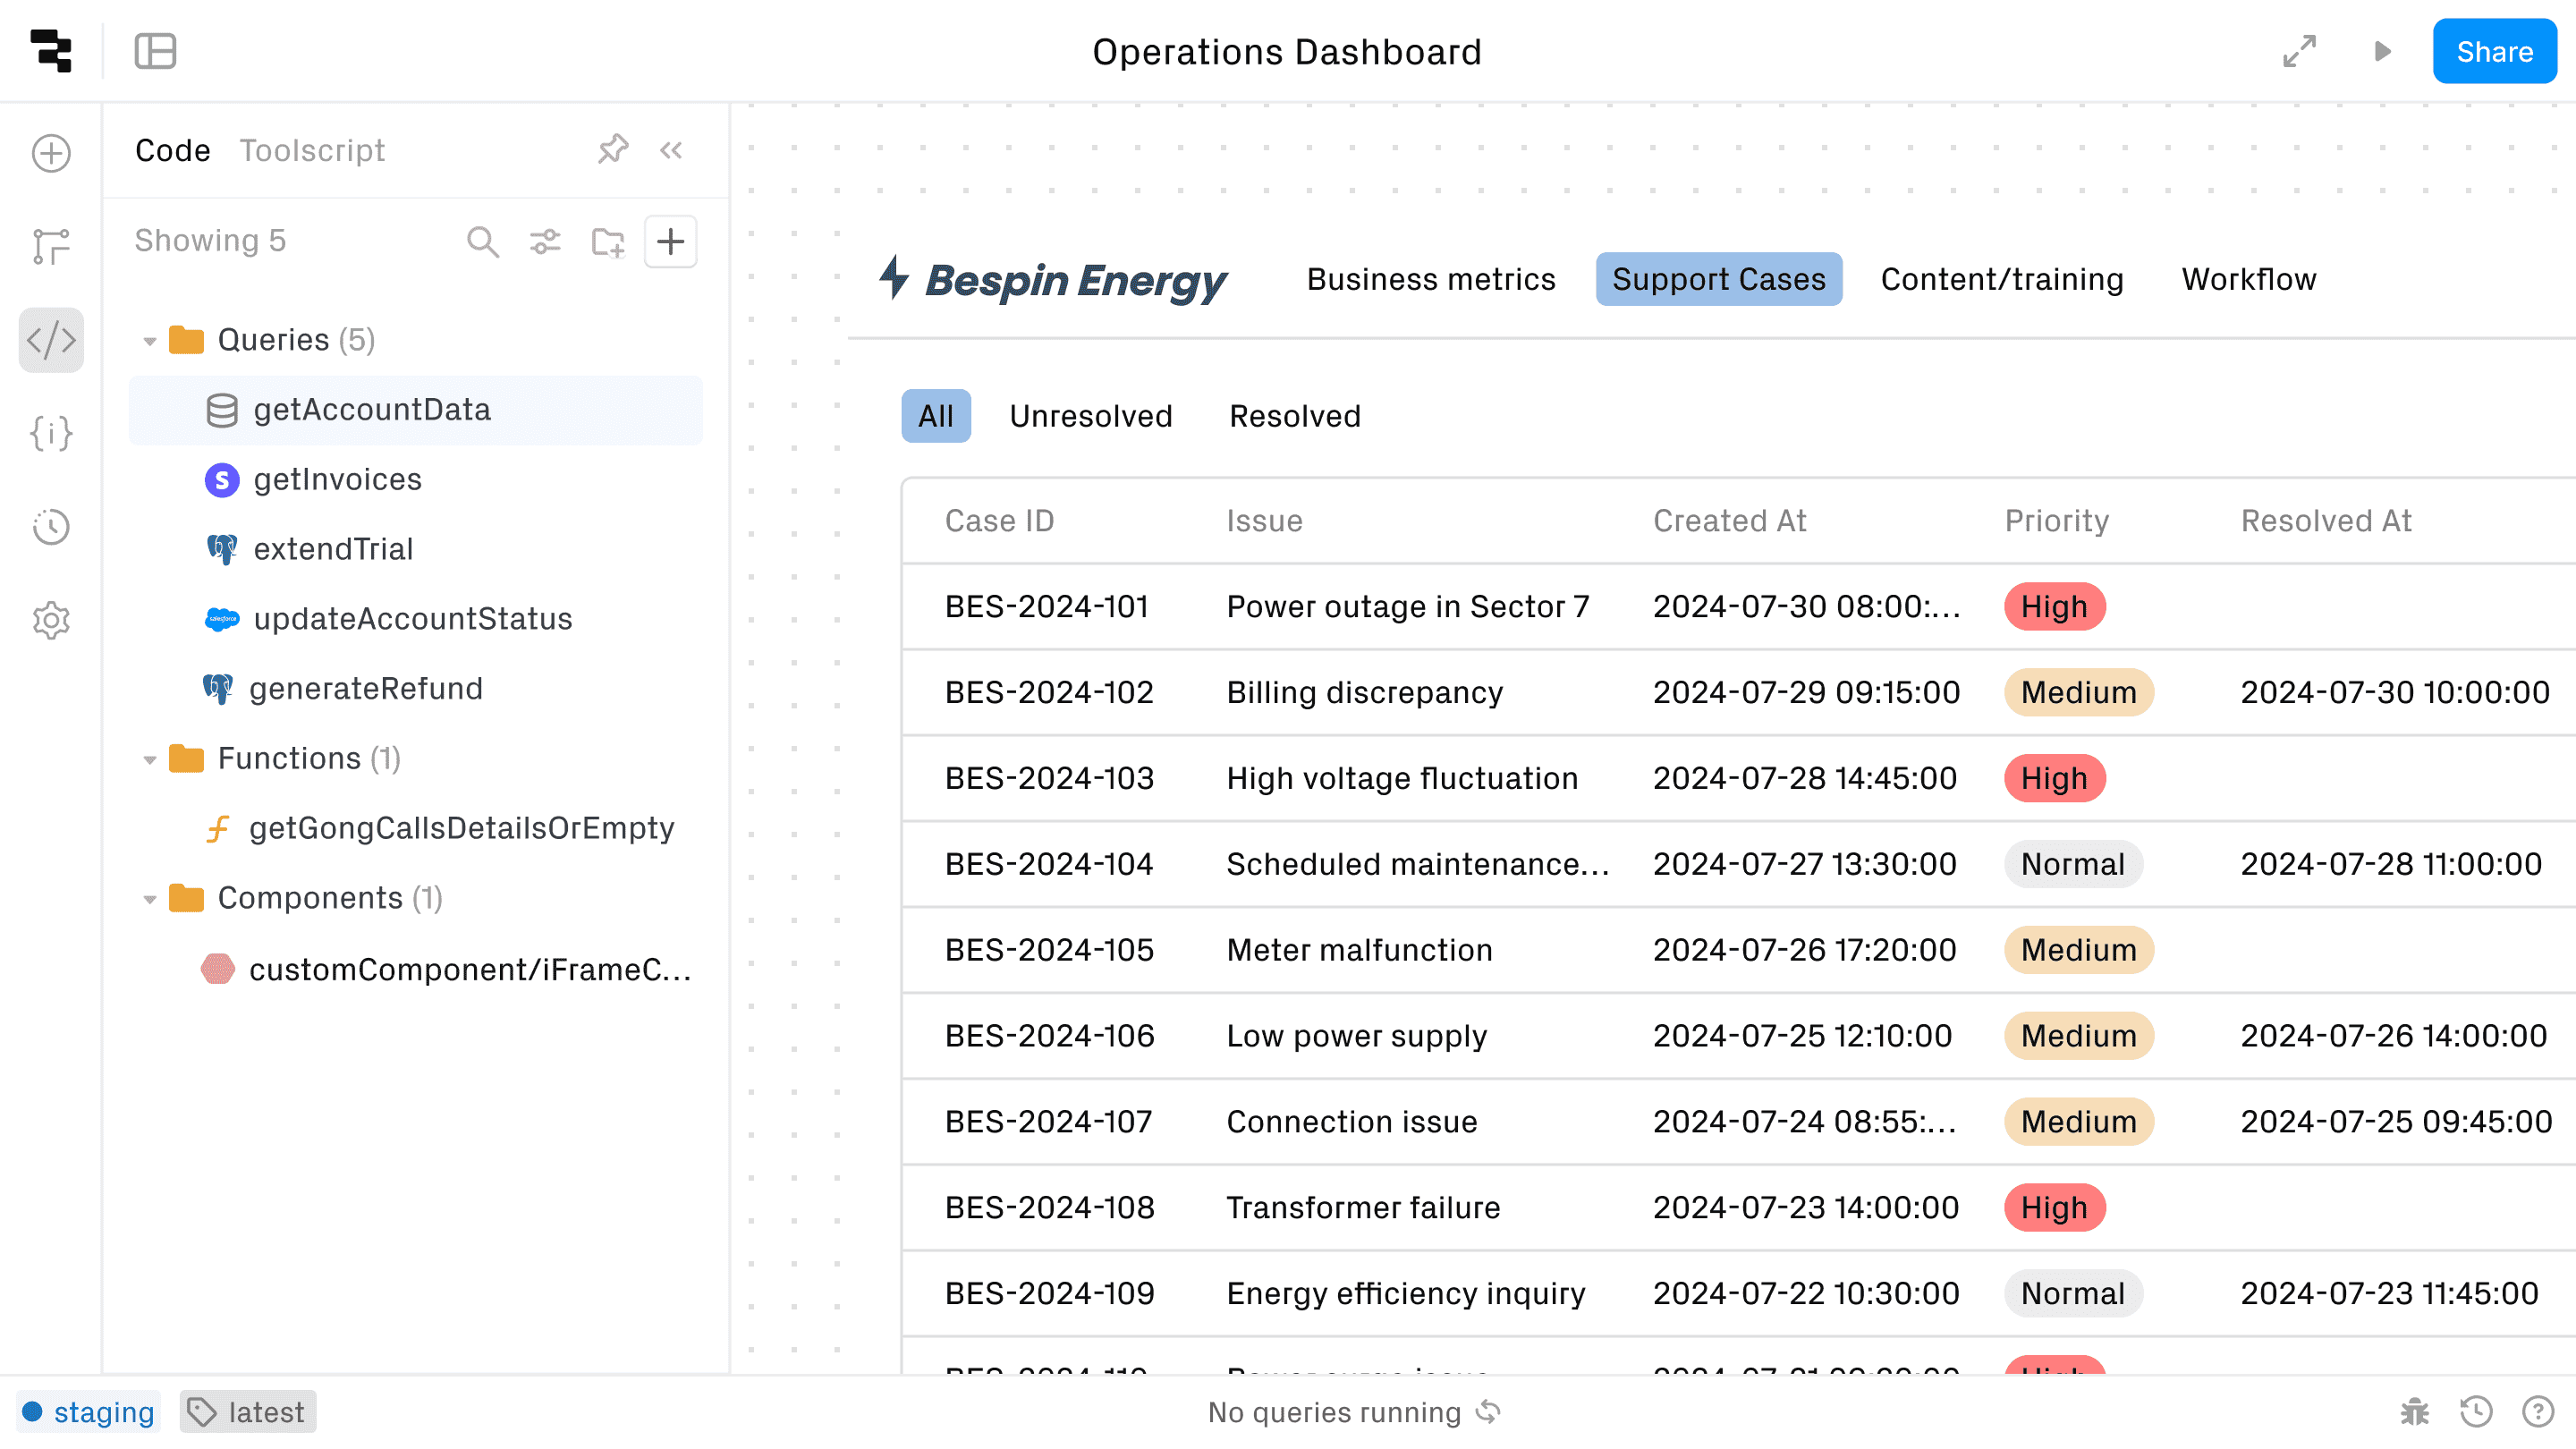The image size is (2576, 1449).
Task: Open the State inspector braces icon
Action: pyautogui.click(x=51, y=433)
